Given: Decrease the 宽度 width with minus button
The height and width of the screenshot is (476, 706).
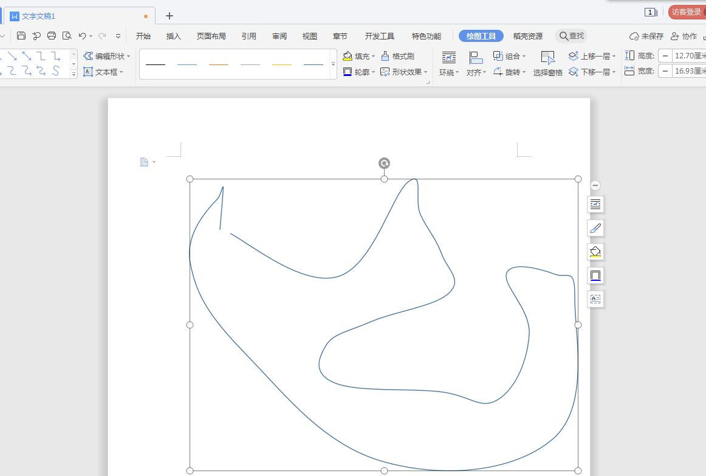Looking at the screenshot, I should click(665, 71).
